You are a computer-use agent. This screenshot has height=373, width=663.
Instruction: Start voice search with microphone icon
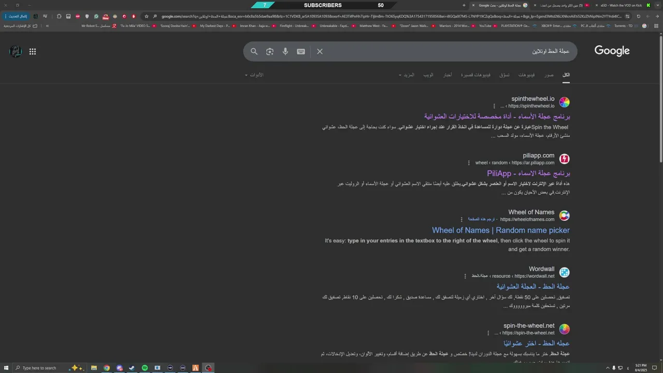[285, 51]
